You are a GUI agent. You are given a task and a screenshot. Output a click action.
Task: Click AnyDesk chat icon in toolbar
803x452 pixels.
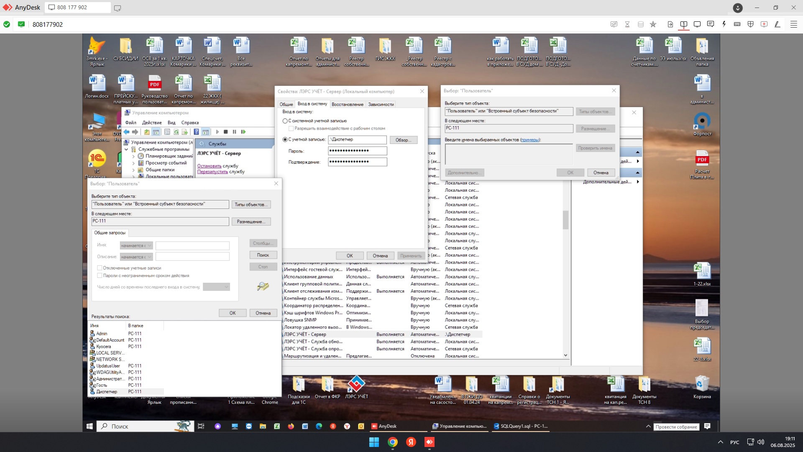(710, 24)
